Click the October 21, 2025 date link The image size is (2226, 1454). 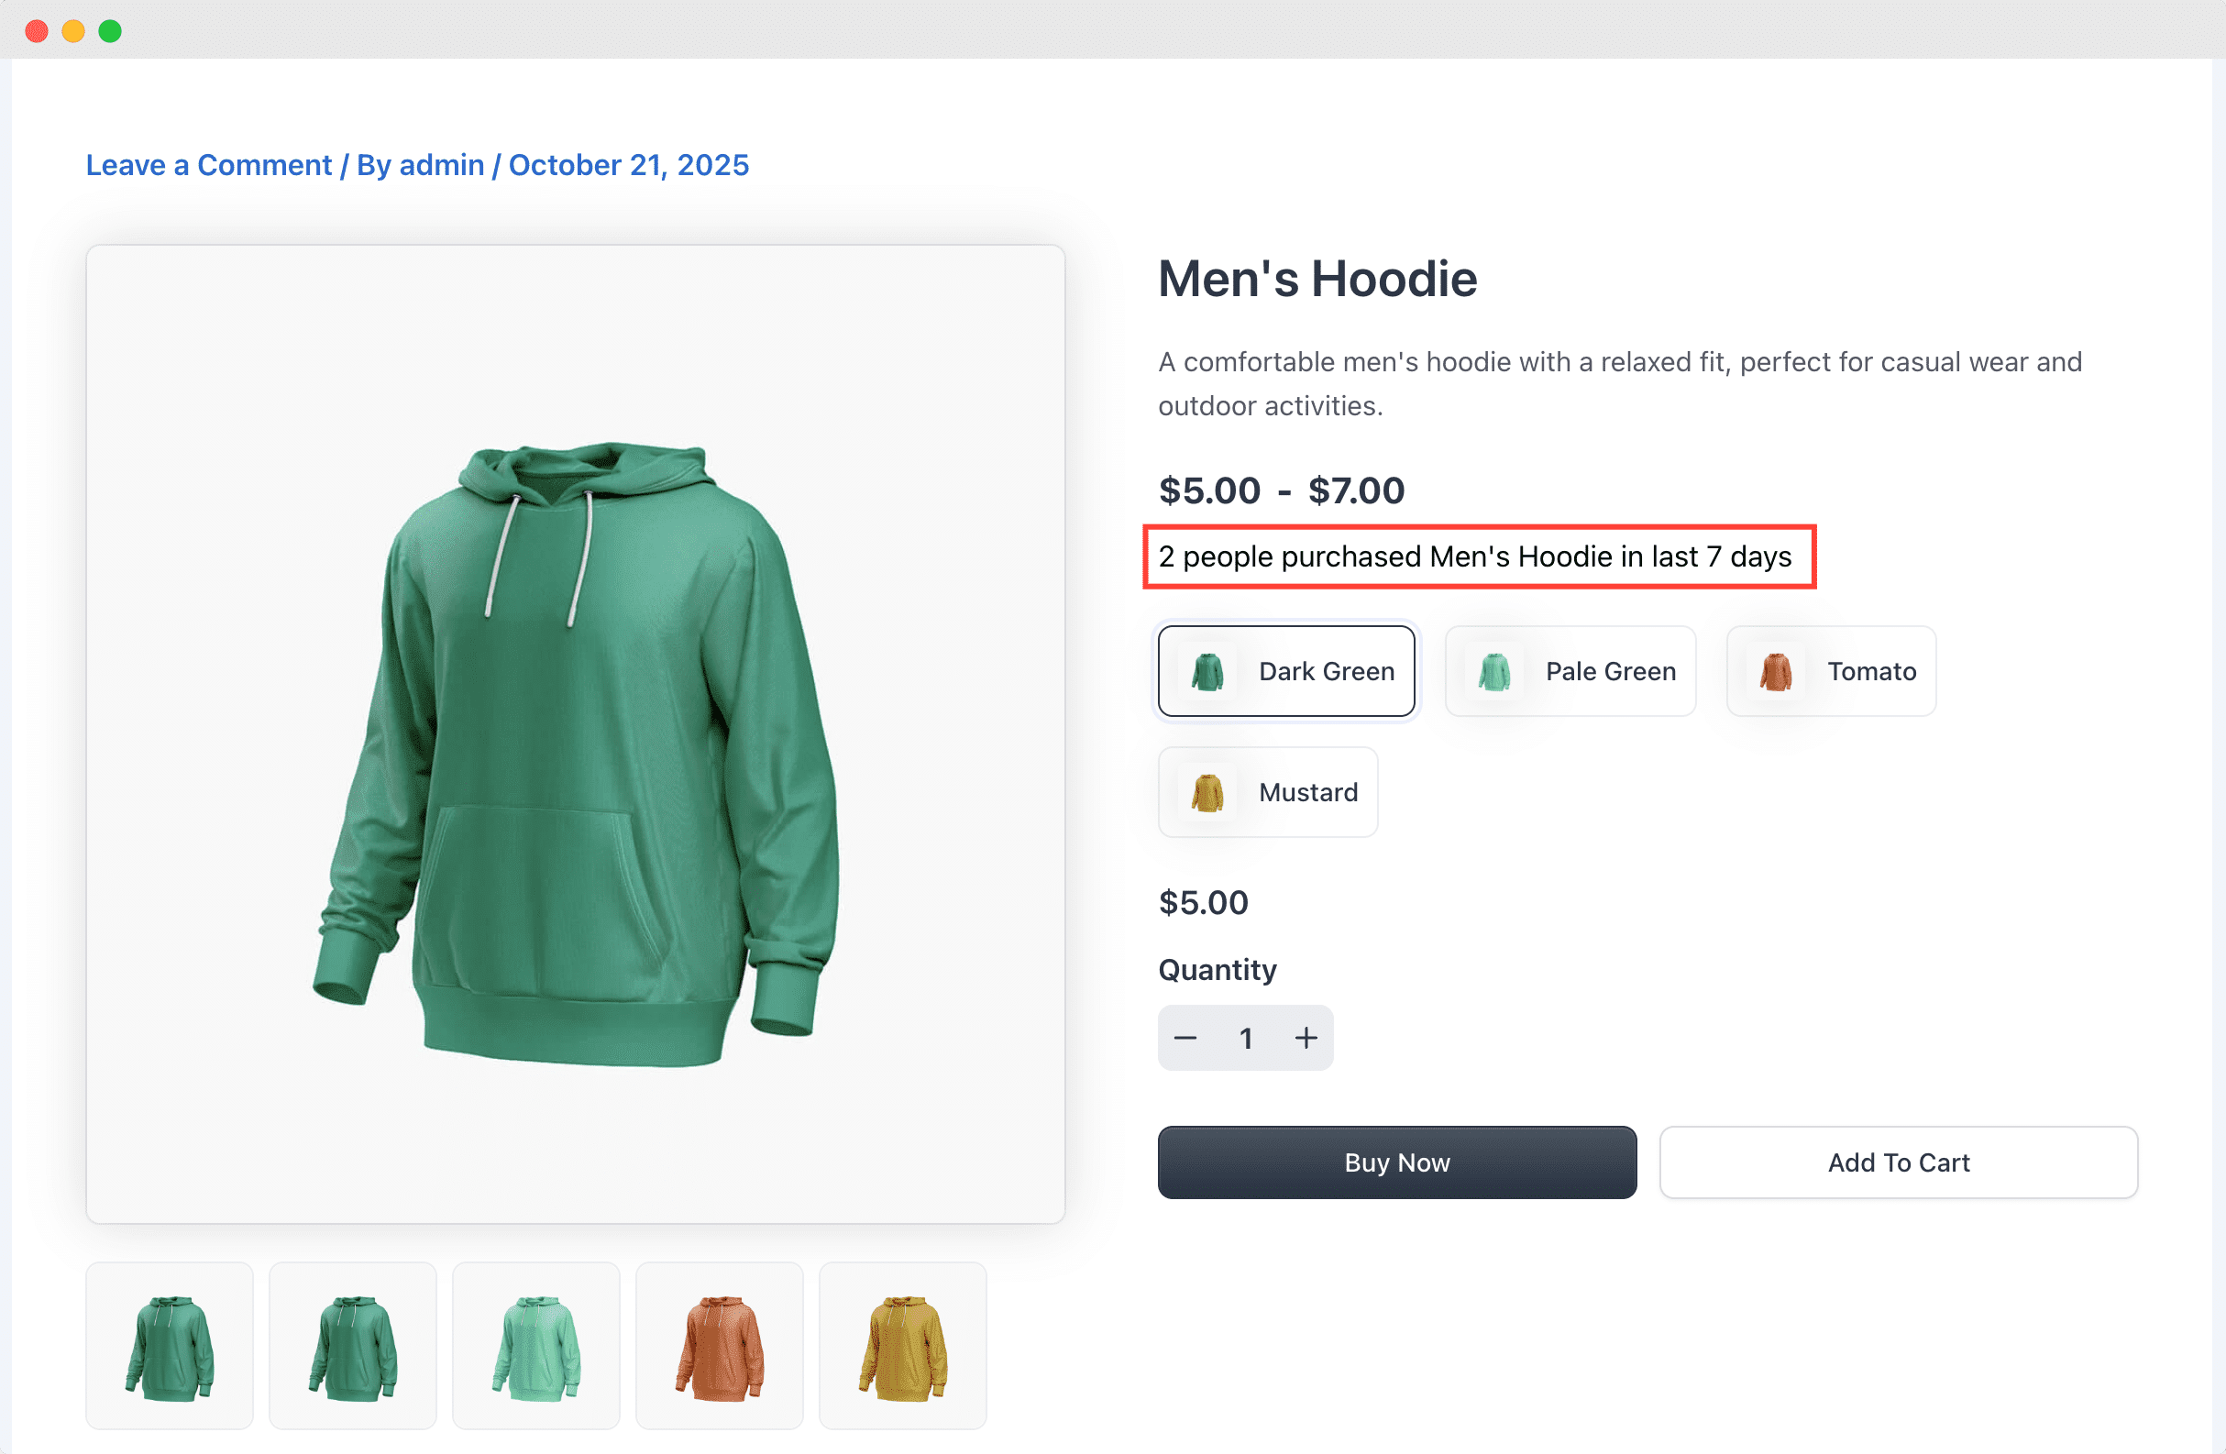(629, 165)
